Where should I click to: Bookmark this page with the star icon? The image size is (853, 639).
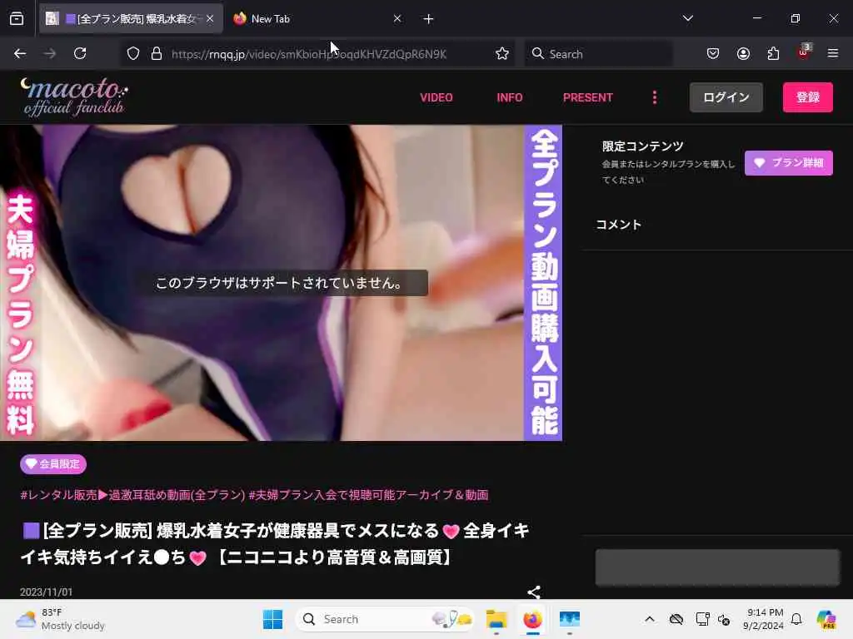502,54
